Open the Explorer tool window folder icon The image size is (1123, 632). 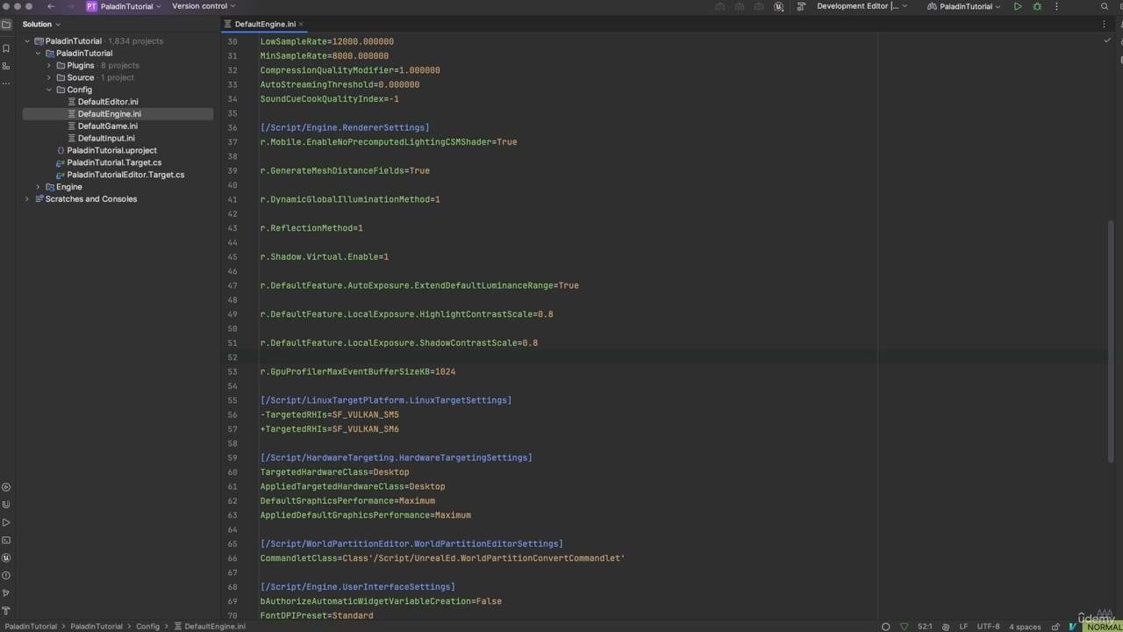[x=6, y=25]
